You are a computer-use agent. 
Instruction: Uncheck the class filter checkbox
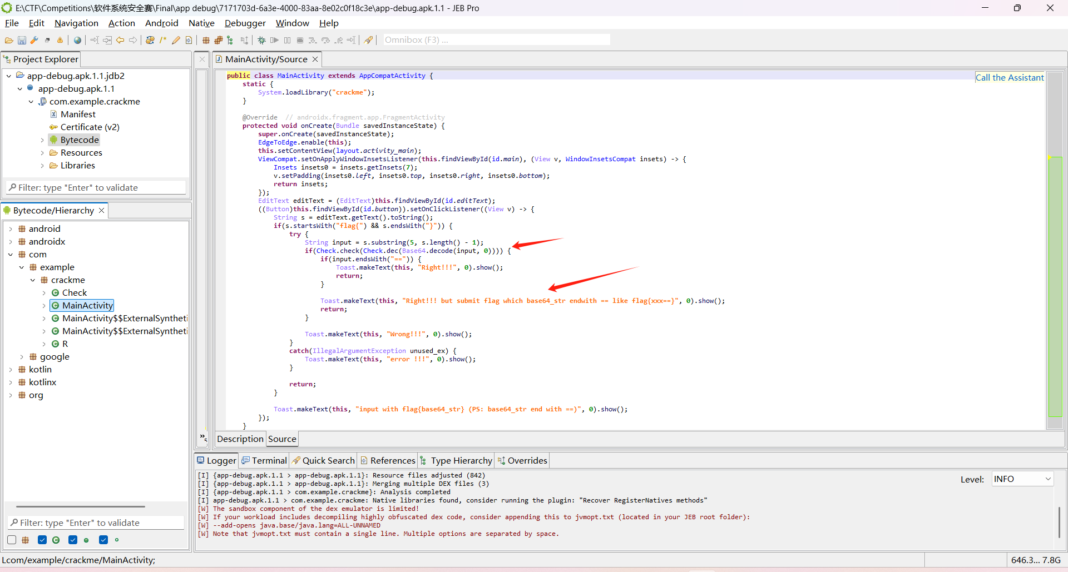[x=42, y=540]
